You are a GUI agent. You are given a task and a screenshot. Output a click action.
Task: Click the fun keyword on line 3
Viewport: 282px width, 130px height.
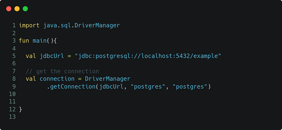tap(24, 41)
